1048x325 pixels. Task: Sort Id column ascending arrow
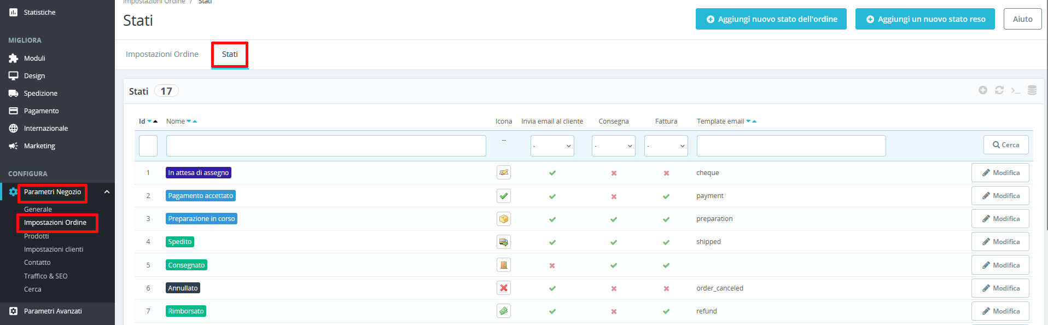pyautogui.click(x=155, y=121)
